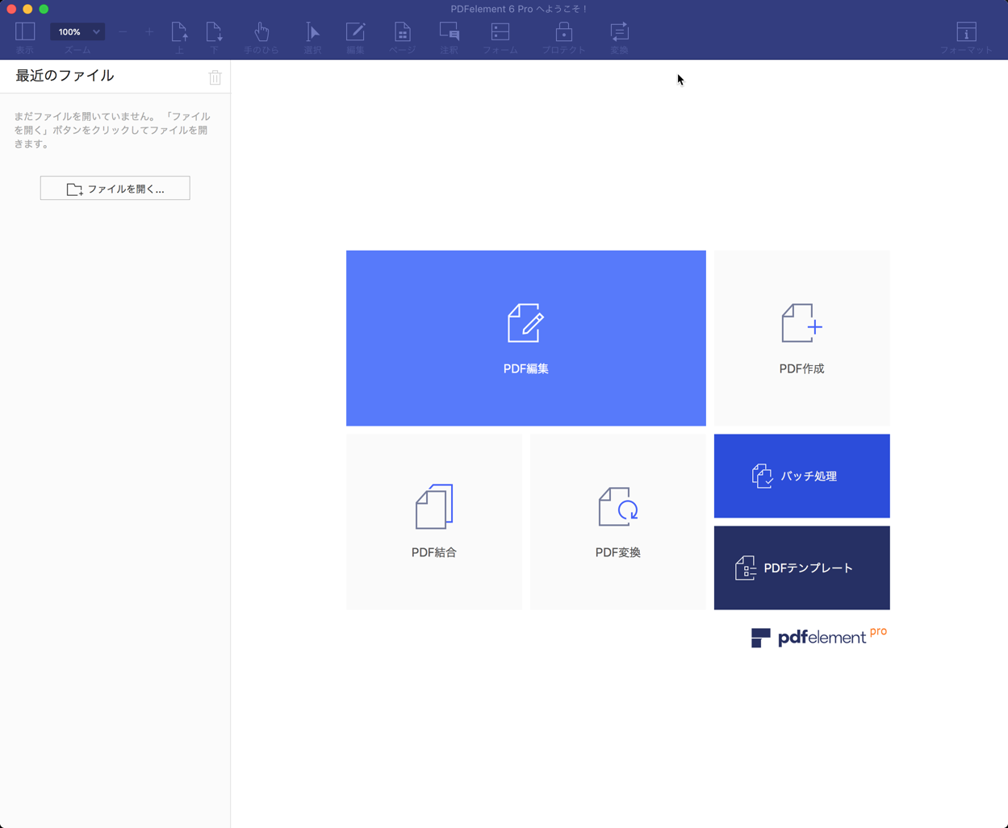Click the zoom in plus button
The width and height of the screenshot is (1008, 828).
point(149,32)
